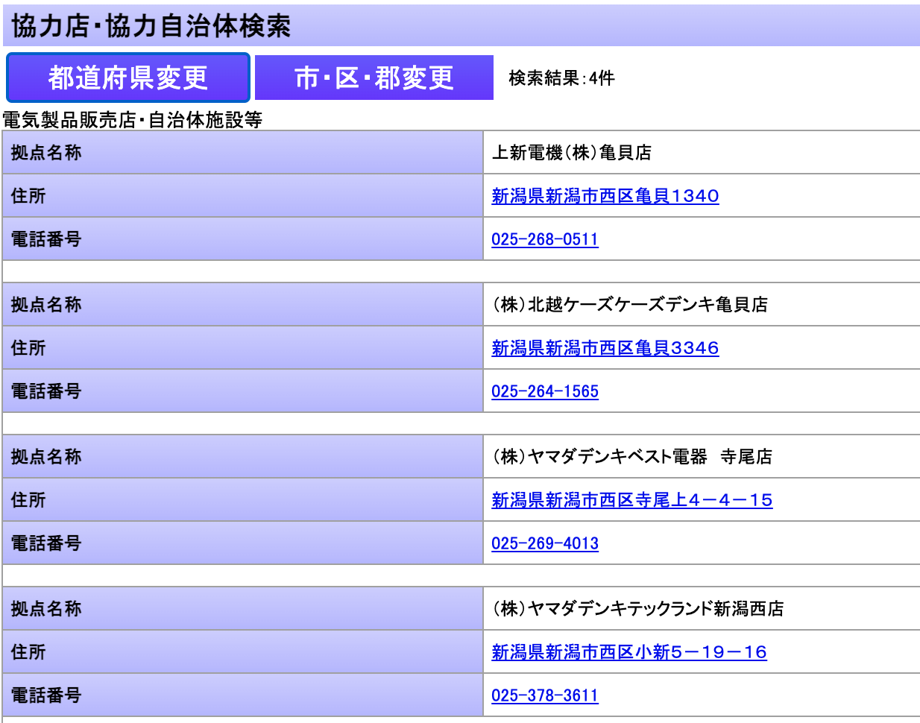Click the 検索結果:4件 result count text

tap(561, 78)
